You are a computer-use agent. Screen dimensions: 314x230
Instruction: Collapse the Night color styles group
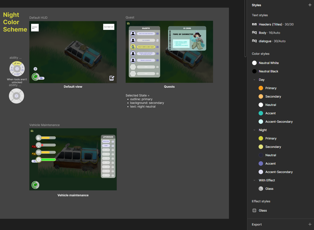coord(254,130)
